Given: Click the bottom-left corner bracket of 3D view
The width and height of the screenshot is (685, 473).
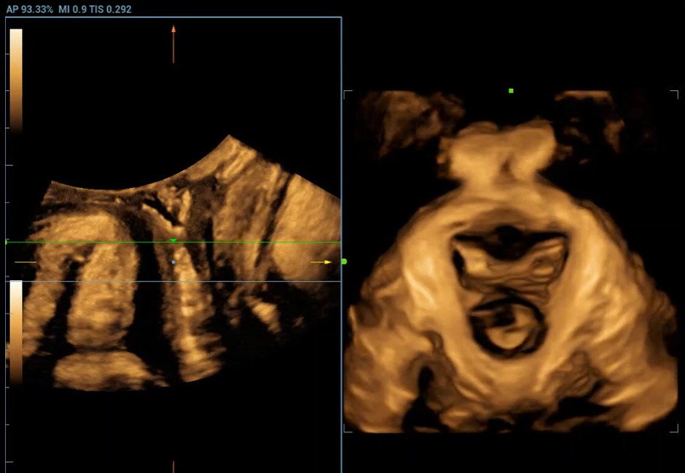Looking at the screenshot, I should pyautogui.click(x=347, y=429).
